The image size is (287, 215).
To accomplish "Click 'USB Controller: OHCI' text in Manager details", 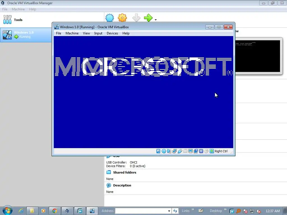I will 122,162.
